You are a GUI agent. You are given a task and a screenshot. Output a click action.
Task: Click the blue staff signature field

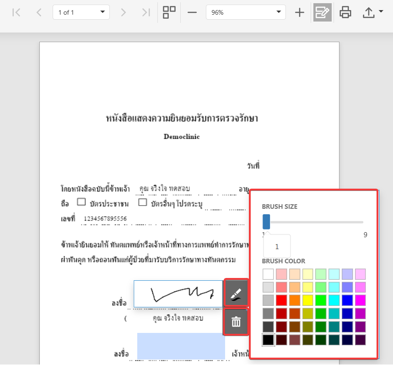(x=181, y=346)
